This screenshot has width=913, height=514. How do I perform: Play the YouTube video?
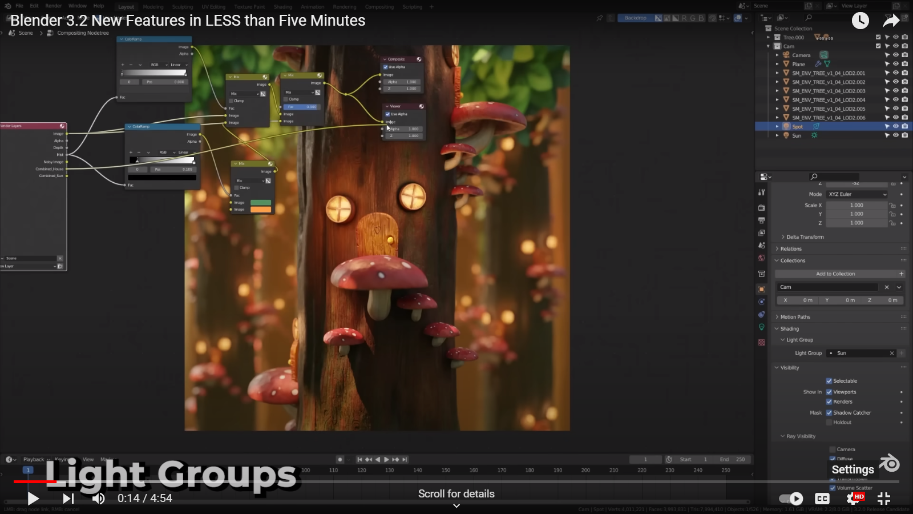click(33, 499)
